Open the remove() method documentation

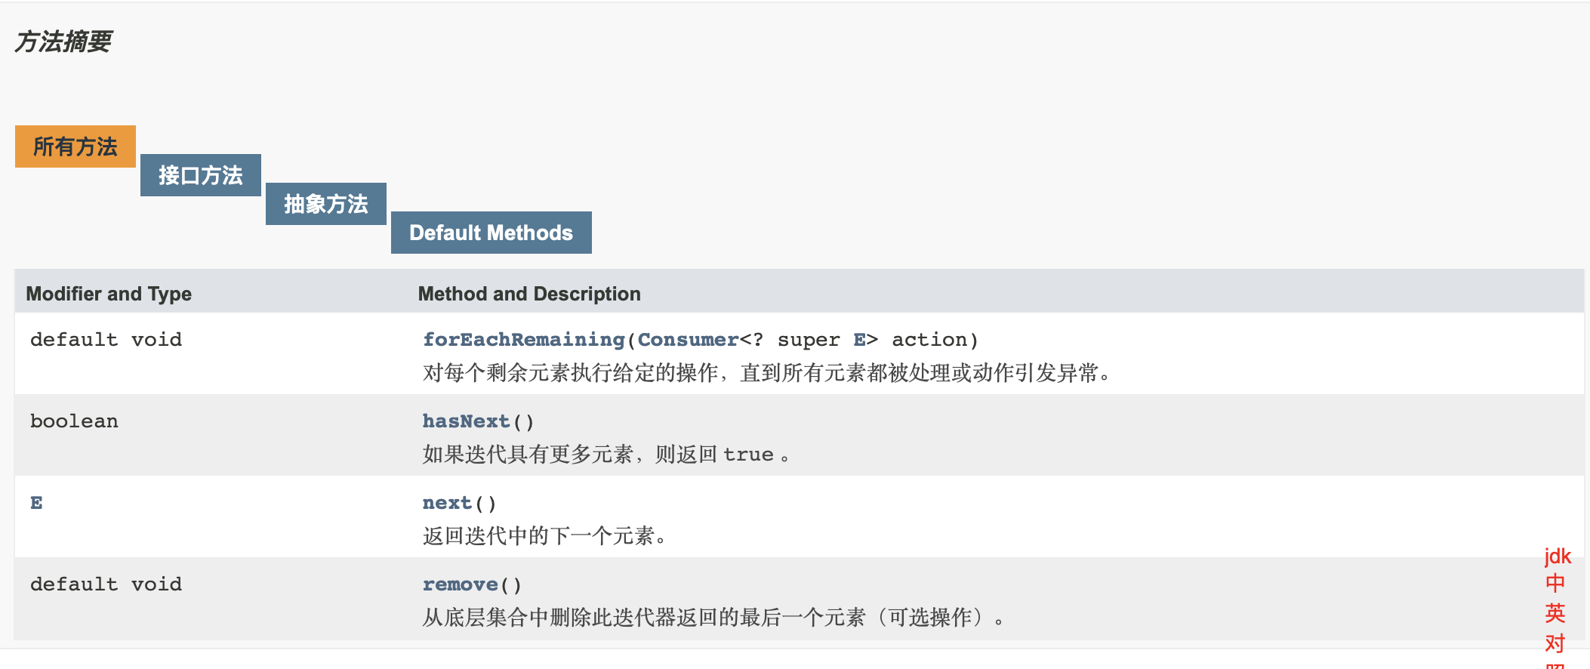click(x=458, y=583)
